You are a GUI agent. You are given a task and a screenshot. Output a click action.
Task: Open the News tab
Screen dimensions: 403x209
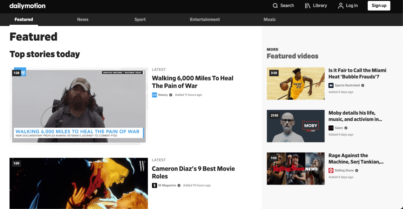click(x=83, y=19)
